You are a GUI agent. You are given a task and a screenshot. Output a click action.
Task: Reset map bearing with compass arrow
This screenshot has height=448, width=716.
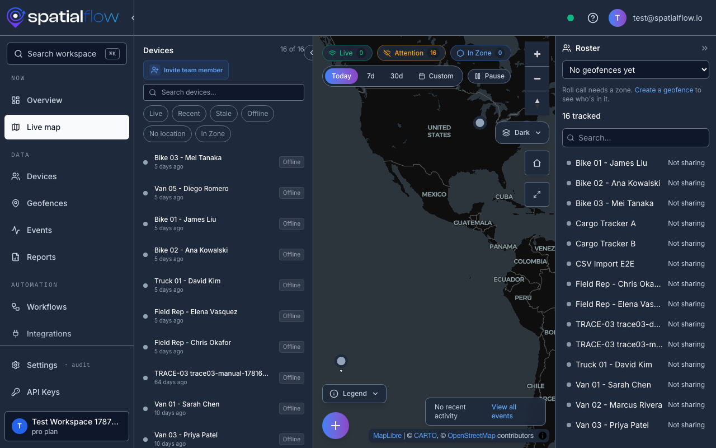tap(537, 102)
